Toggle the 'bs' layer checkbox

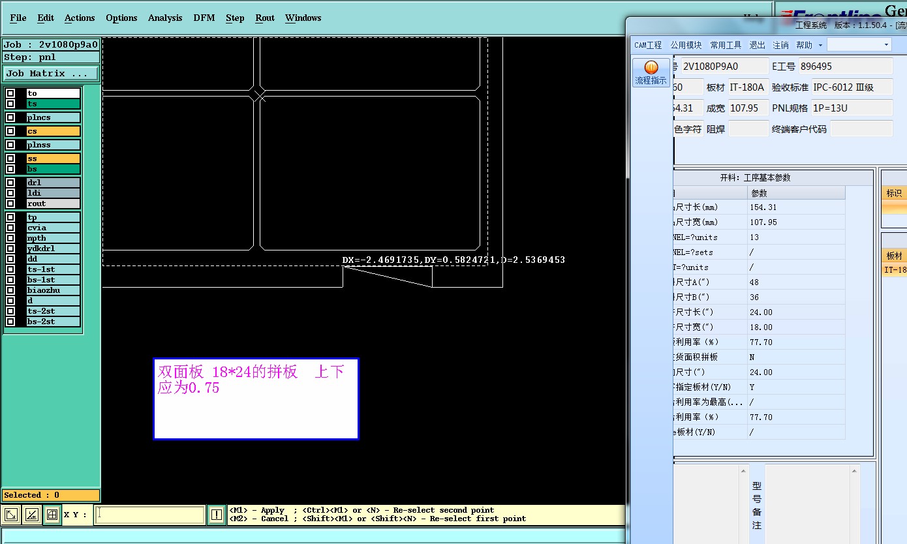point(10,169)
